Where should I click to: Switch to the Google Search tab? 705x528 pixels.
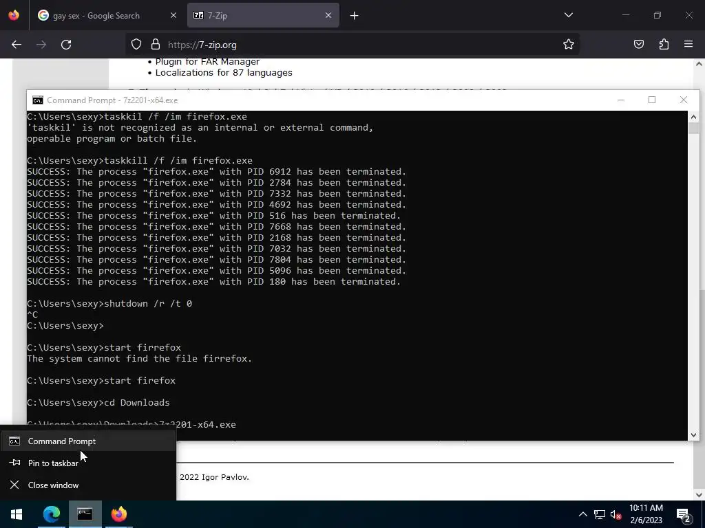point(107,16)
